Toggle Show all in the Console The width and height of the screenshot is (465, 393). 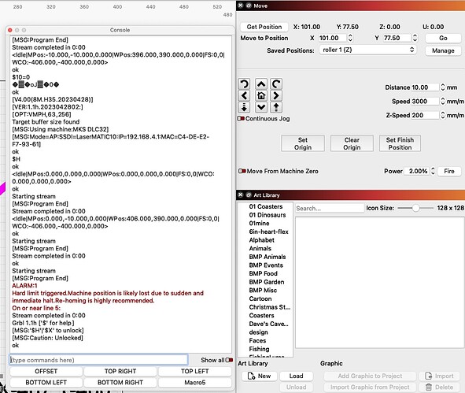click(x=229, y=360)
